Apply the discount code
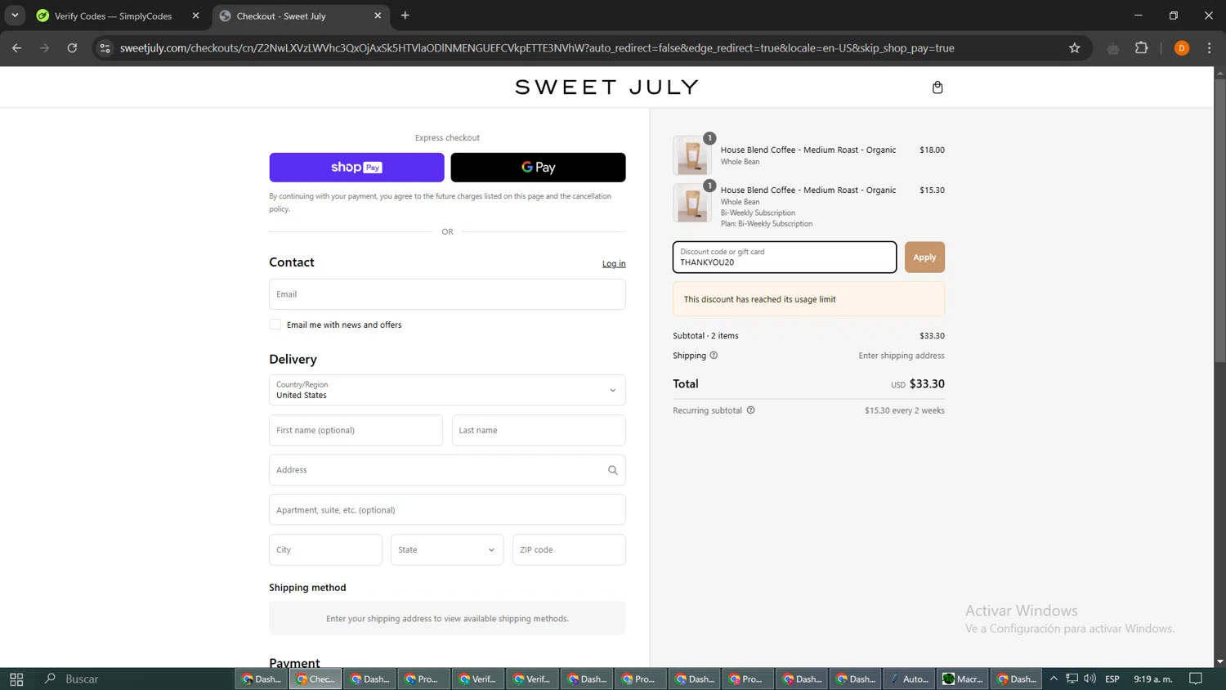The image size is (1226, 690). coord(924,257)
